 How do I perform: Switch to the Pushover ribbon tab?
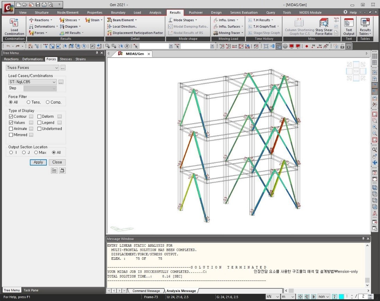[x=196, y=12]
